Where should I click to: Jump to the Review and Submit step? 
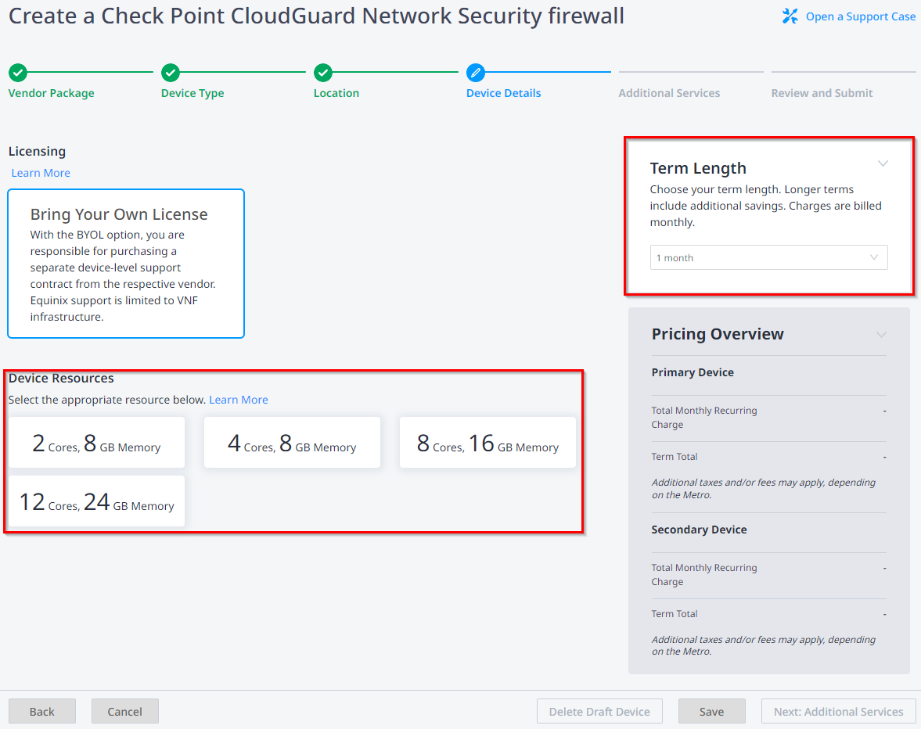click(x=822, y=93)
